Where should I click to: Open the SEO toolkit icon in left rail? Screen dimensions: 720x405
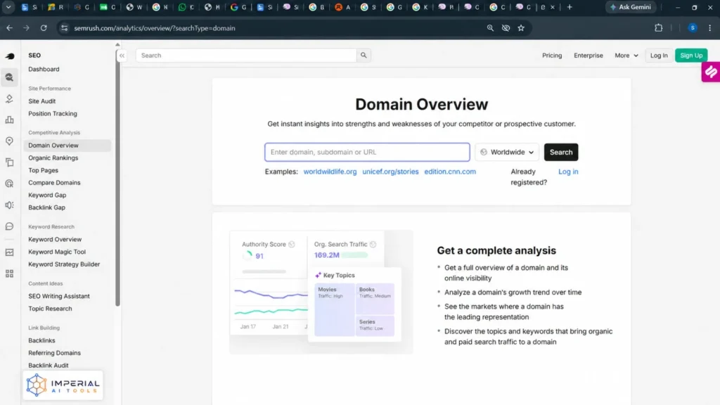tap(9, 77)
